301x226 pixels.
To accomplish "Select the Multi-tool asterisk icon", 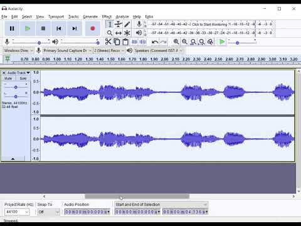I will [127, 33].
